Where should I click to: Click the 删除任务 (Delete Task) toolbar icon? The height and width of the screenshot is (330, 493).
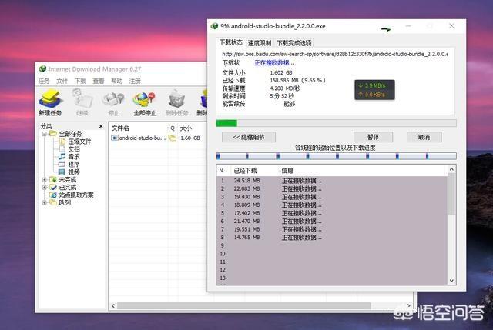point(176,101)
